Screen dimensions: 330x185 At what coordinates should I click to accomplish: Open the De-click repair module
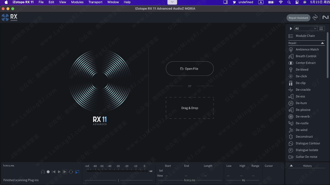click(301, 76)
